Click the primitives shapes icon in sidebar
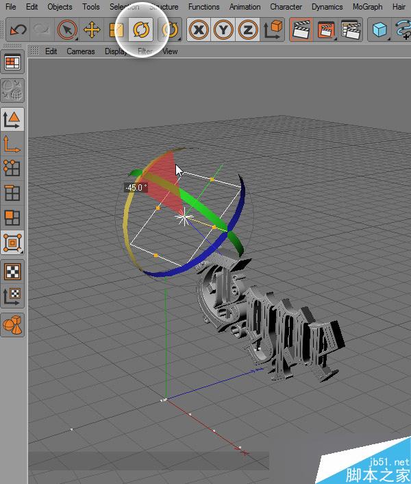 pos(12,325)
